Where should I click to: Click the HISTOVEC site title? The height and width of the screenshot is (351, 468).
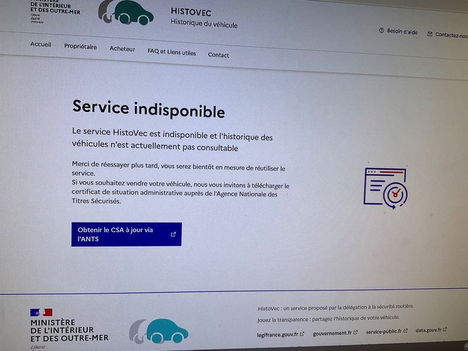(x=191, y=12)
